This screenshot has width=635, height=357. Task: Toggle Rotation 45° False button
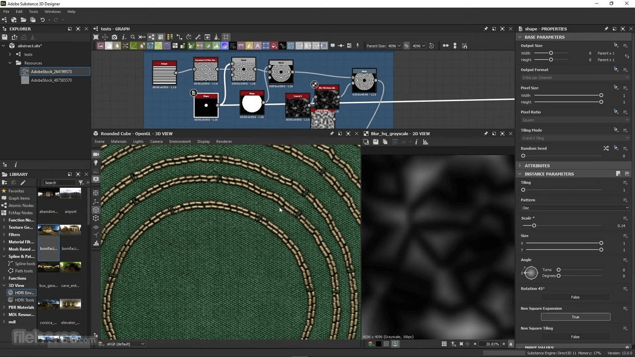tap(575, 297)
